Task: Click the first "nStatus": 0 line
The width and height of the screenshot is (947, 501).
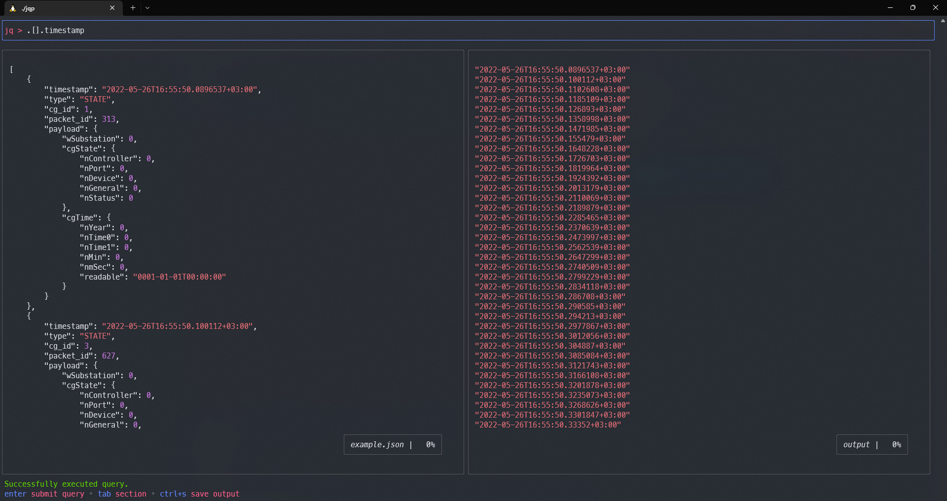Action: coord(106,198)
